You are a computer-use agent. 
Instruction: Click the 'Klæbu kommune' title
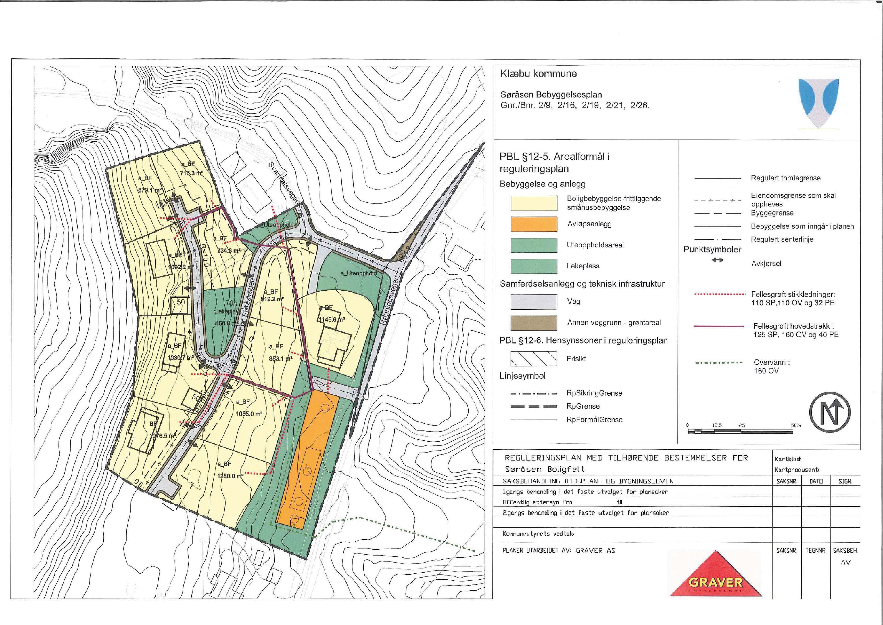pos(538,74)
